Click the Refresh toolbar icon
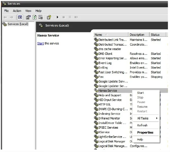This screenshot has height=152, width=170. [x=34, y=17]
